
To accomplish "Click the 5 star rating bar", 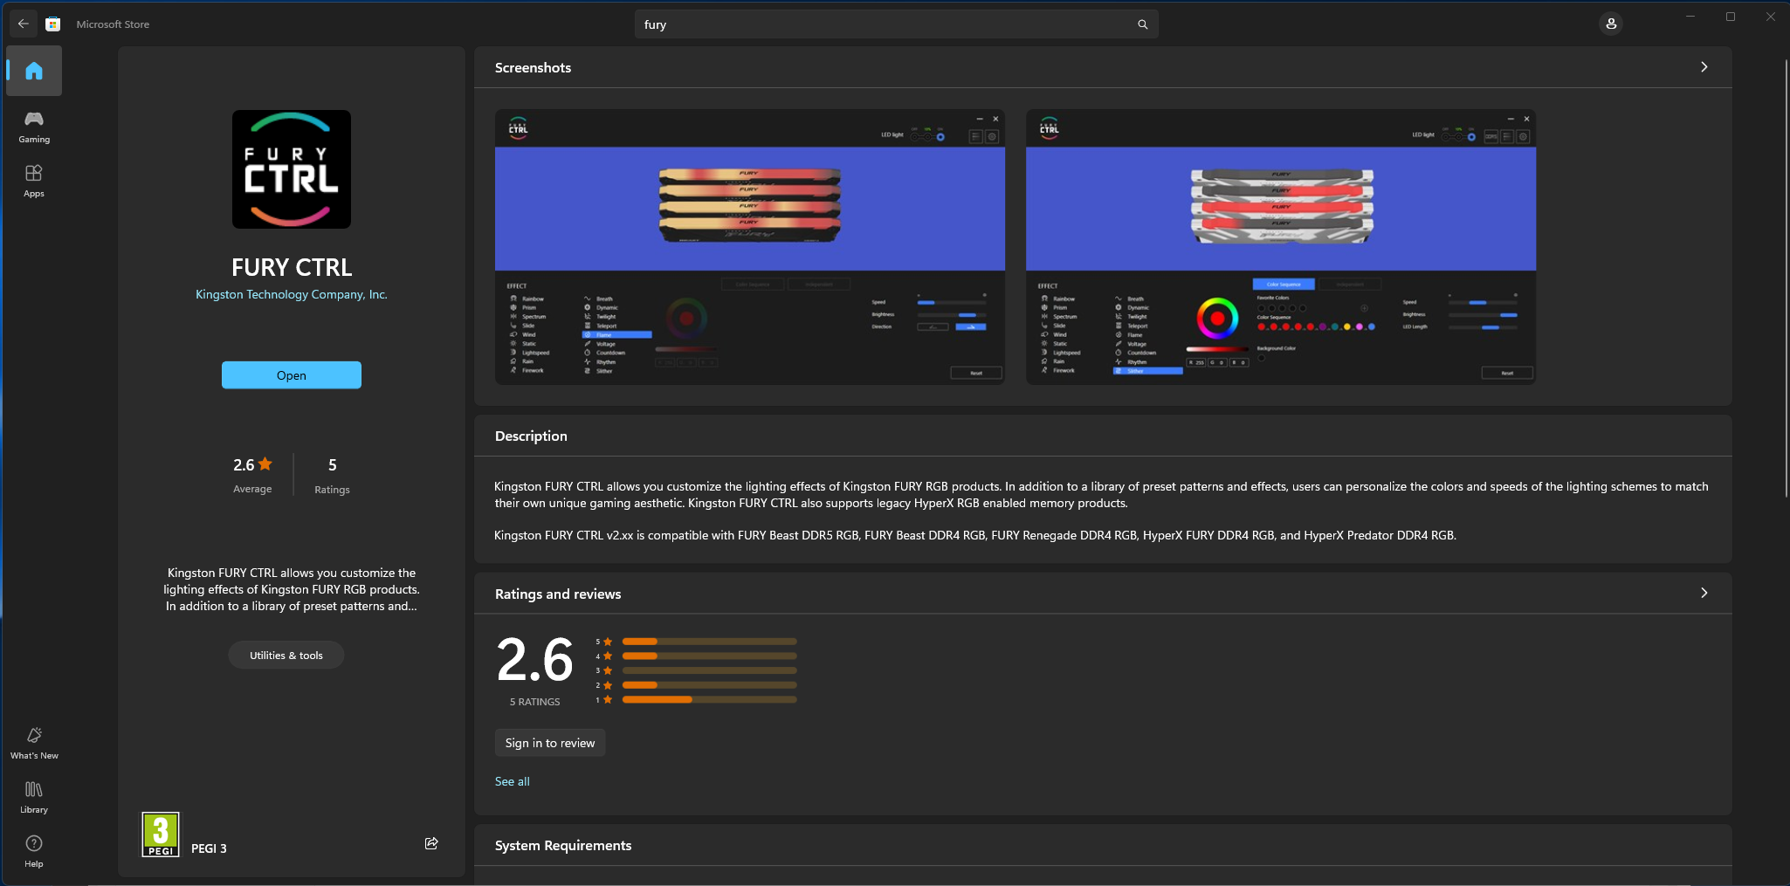I will 710,642.
